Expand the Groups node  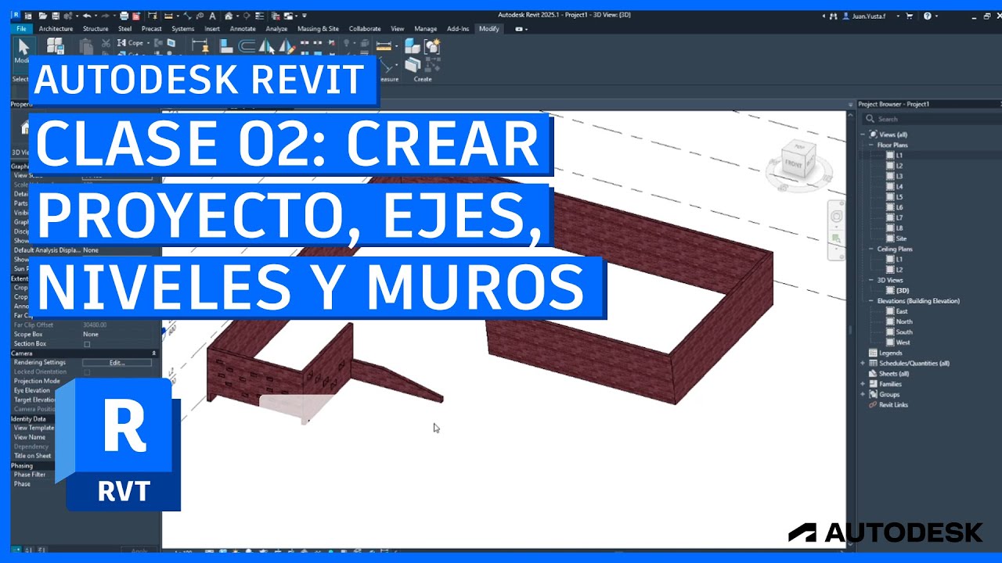863,394
